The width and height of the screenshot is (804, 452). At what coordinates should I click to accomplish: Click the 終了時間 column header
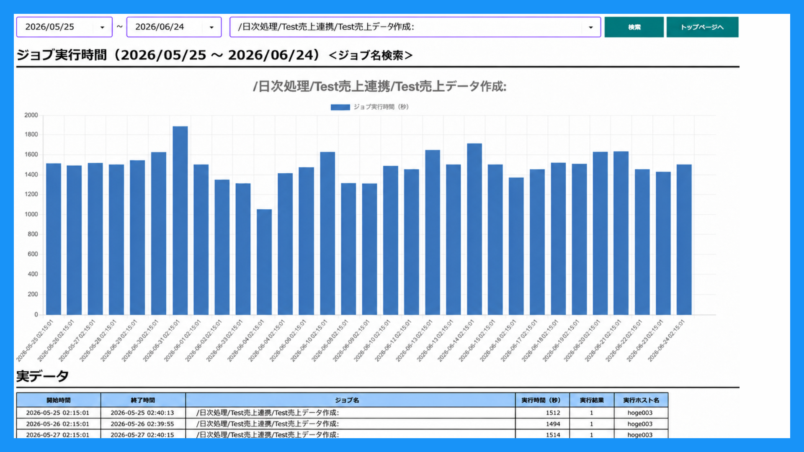click(143, 400)
